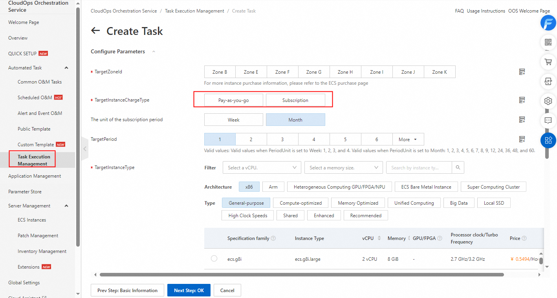Click the Cancel button
This screenshot has height=298, width=557.
(227, 291)
